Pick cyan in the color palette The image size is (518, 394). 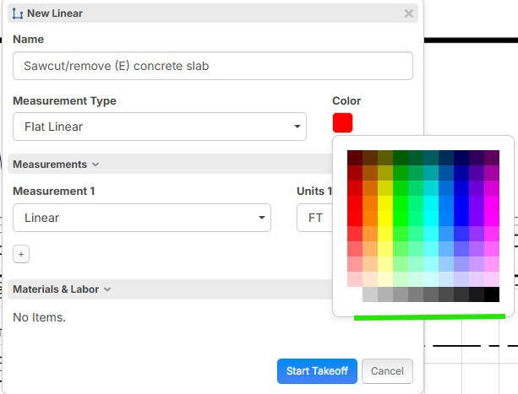point(431,219)
